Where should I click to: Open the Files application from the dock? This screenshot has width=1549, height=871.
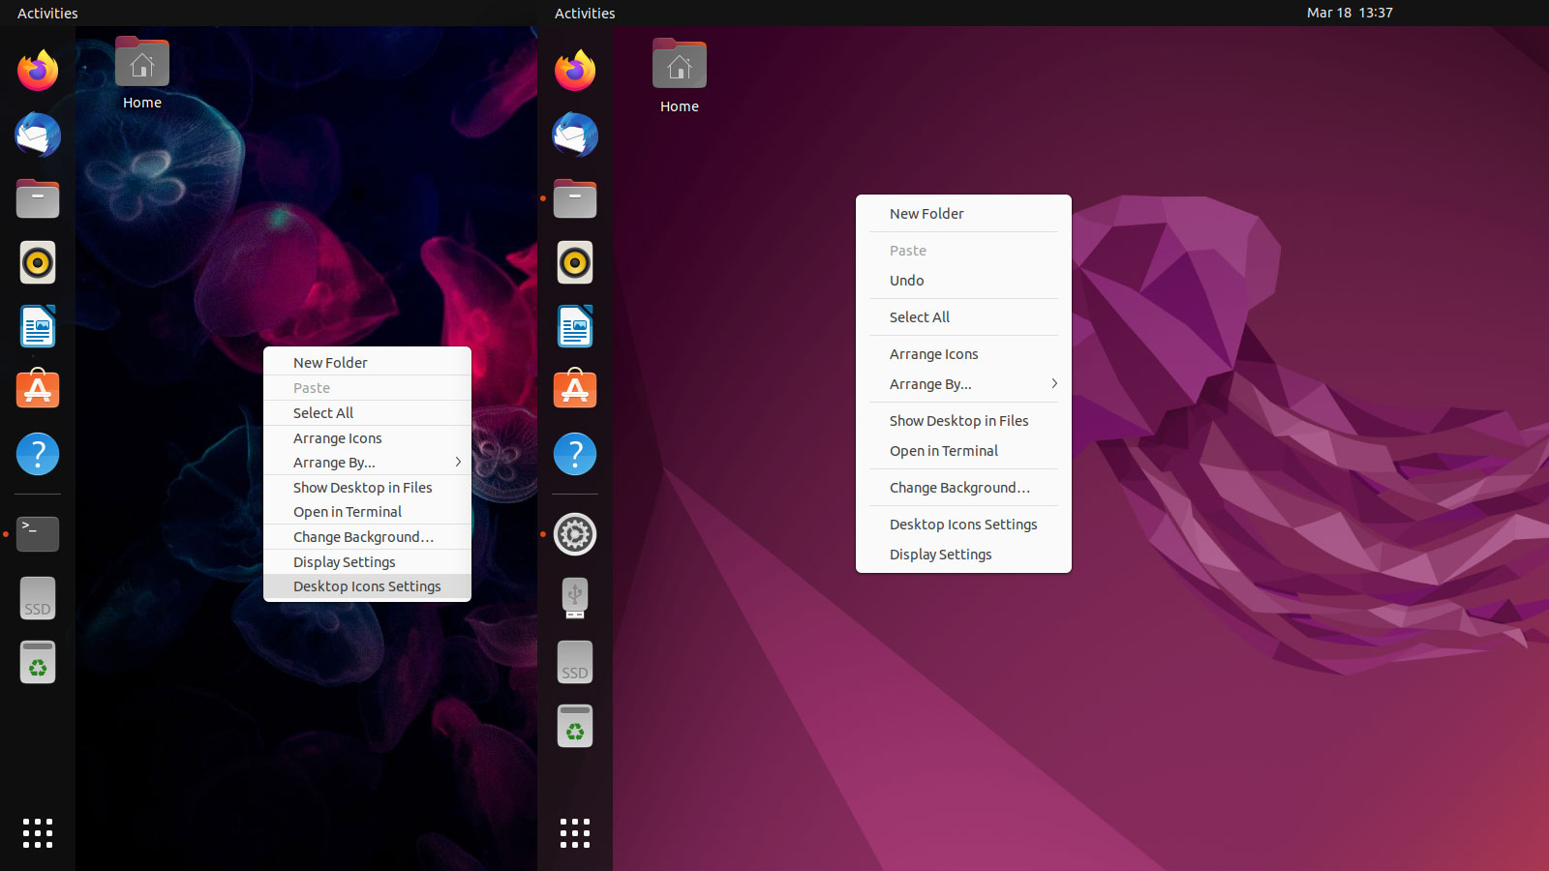point(37,198)
